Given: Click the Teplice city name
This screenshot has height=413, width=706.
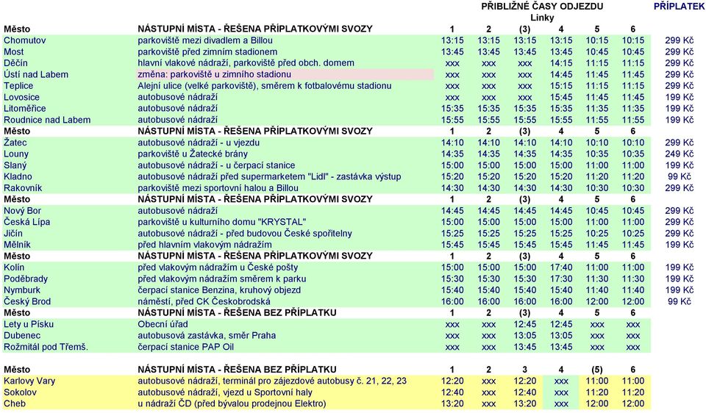Looking at the screenshot, I should click(18, 86).
